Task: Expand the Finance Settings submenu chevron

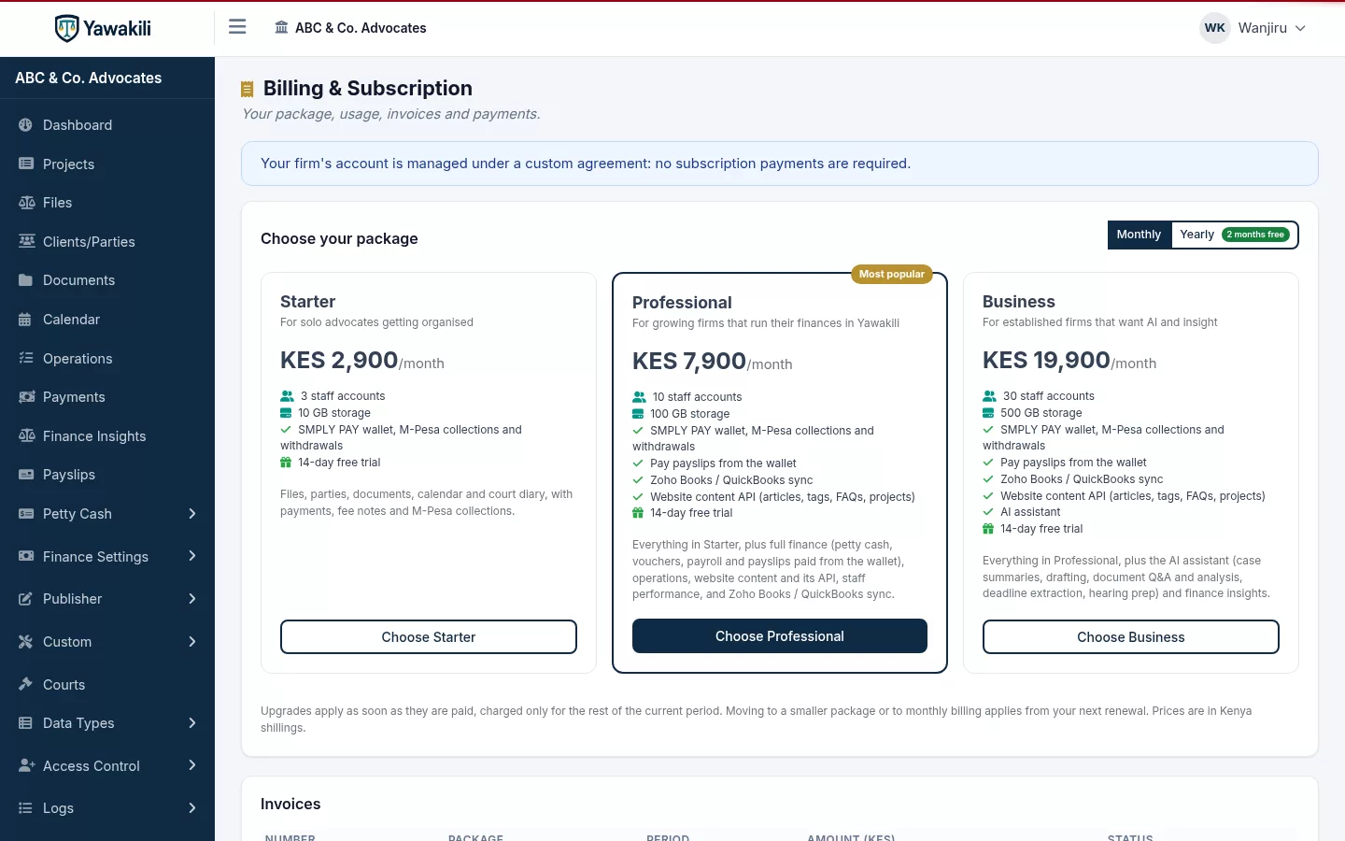Action: click(x=192, y=557)
